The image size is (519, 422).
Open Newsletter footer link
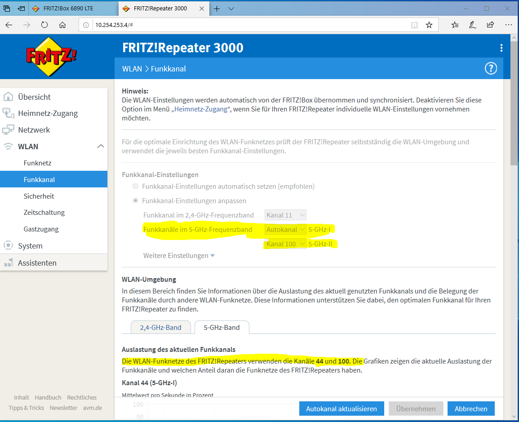(x=63, y=408)
